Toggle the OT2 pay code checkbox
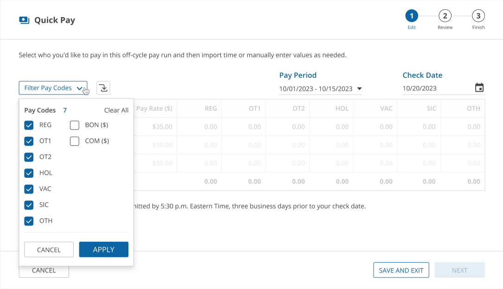 click(29, 157)
